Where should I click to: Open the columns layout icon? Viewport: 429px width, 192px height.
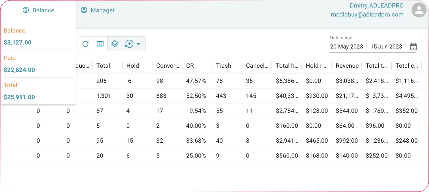coord(100,44)
